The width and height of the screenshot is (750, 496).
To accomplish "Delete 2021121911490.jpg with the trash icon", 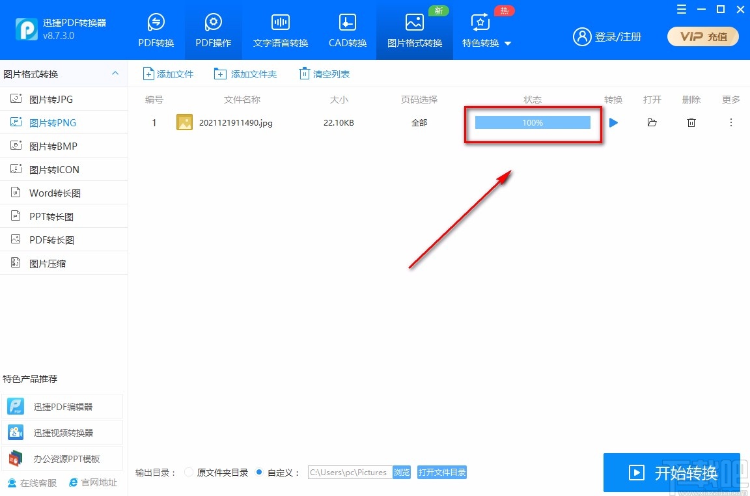I will click(691, 122).
